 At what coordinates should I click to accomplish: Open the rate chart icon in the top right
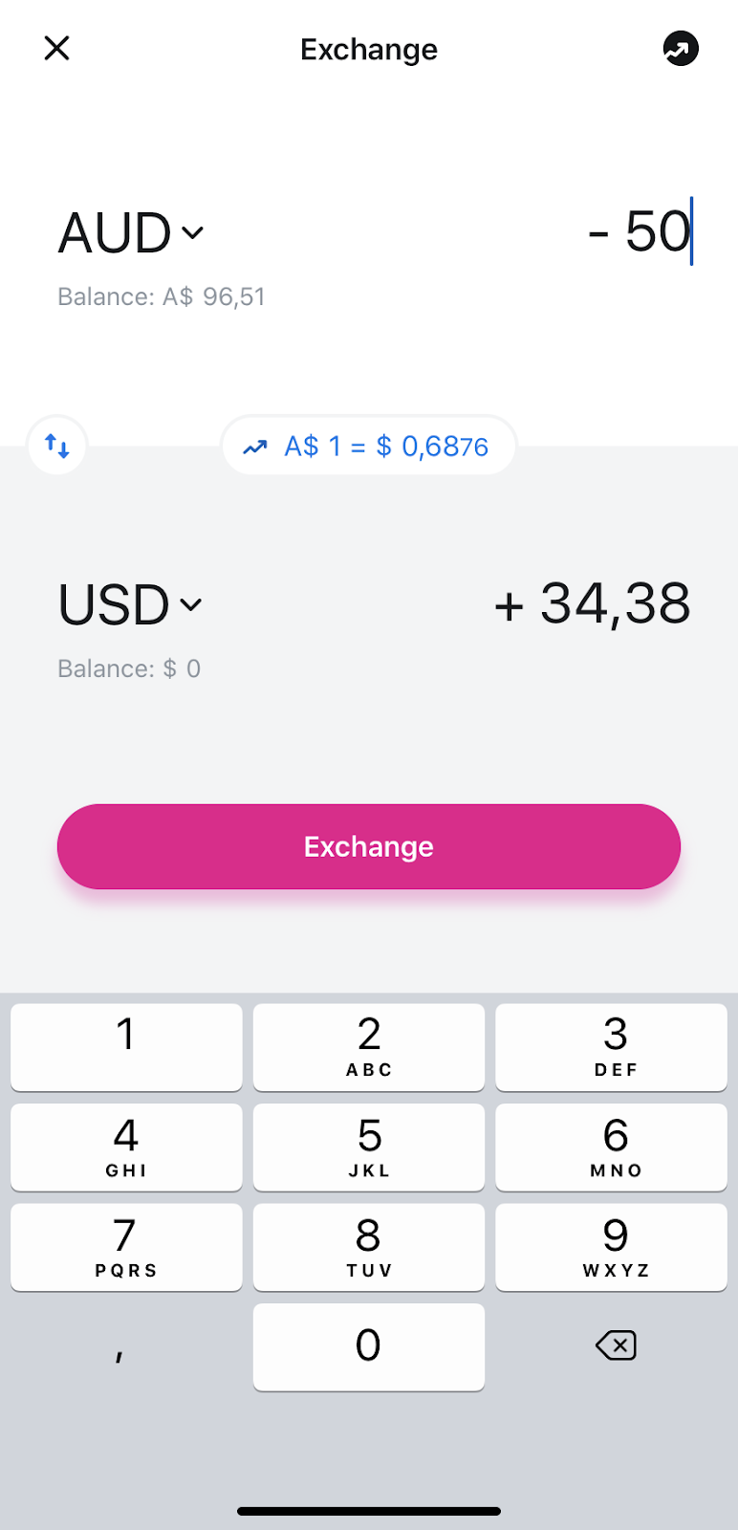point(681,48)
